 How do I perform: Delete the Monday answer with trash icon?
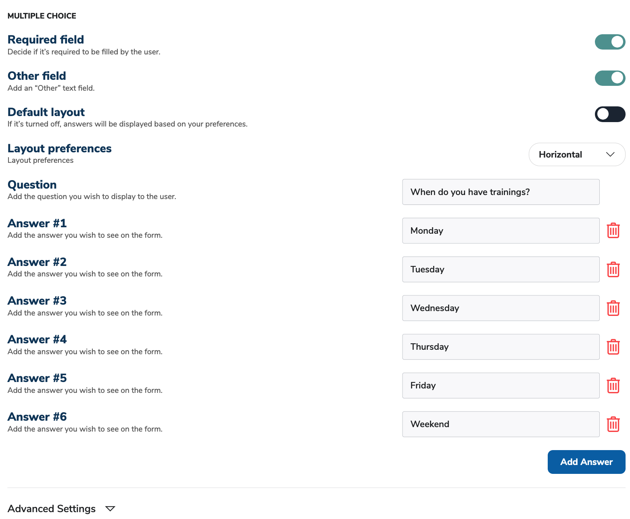pyautogui.click(x=613, y=230)
